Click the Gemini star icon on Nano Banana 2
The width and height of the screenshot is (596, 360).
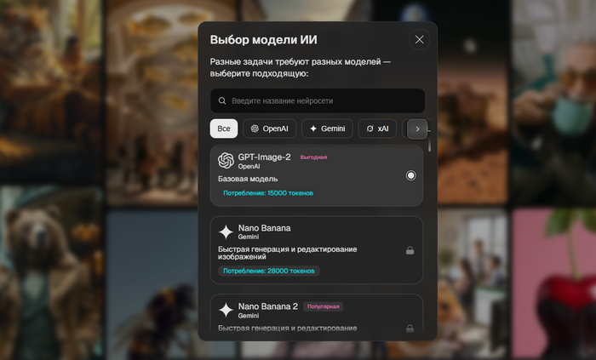pos(226,310)
